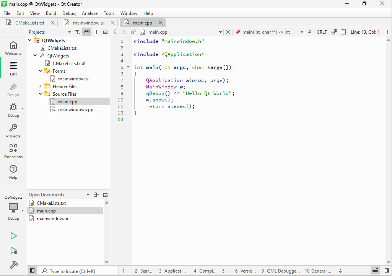Expand the Header Files folder

[x=40, y=87]
